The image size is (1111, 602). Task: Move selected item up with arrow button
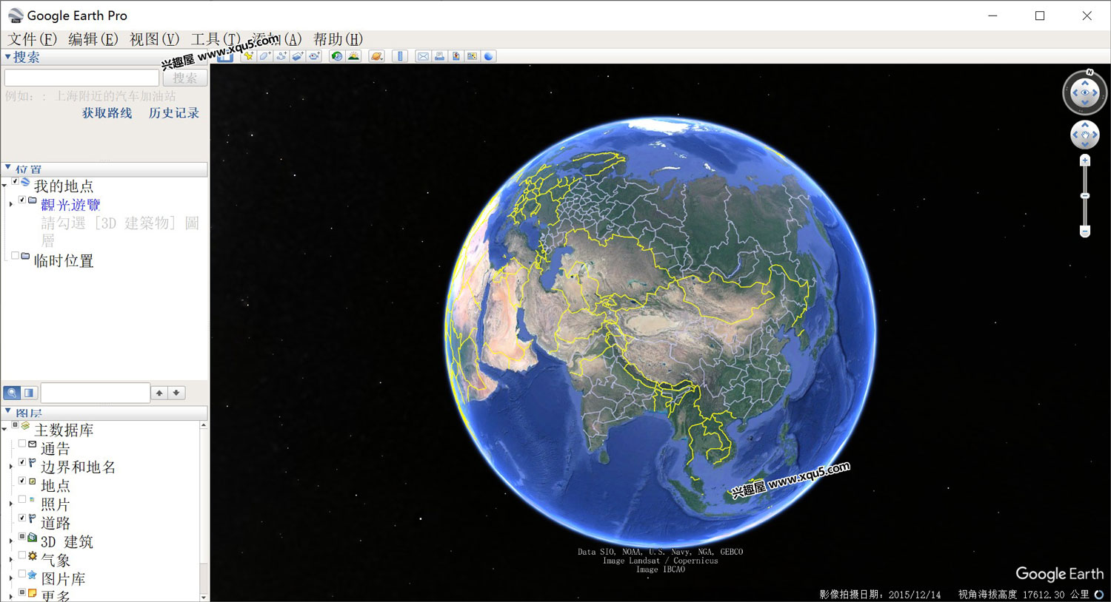[159, 393]
